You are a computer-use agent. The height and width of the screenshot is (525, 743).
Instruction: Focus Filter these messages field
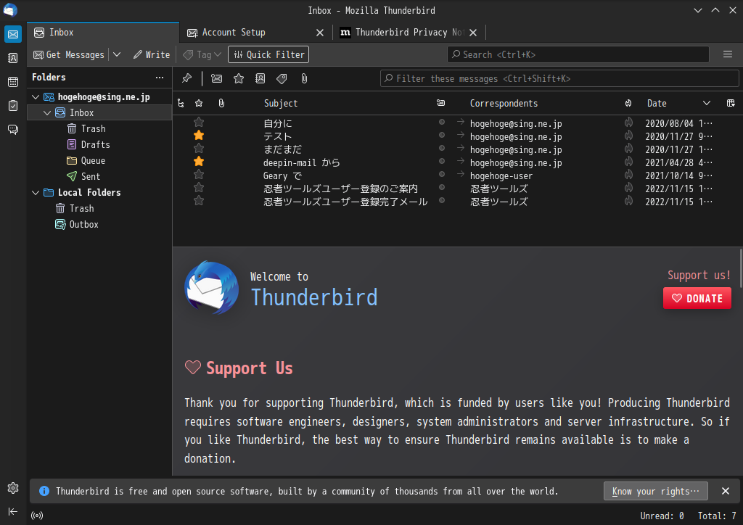pos(559,78)
